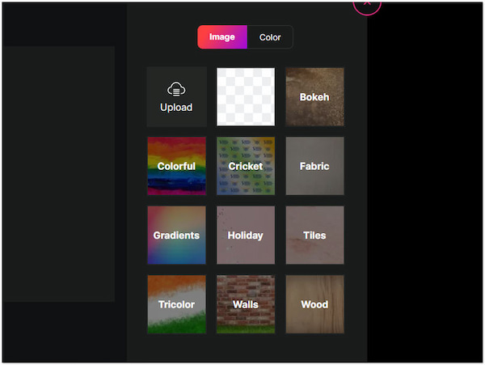Open the Tricolor background category

click(x=176, y=304)
